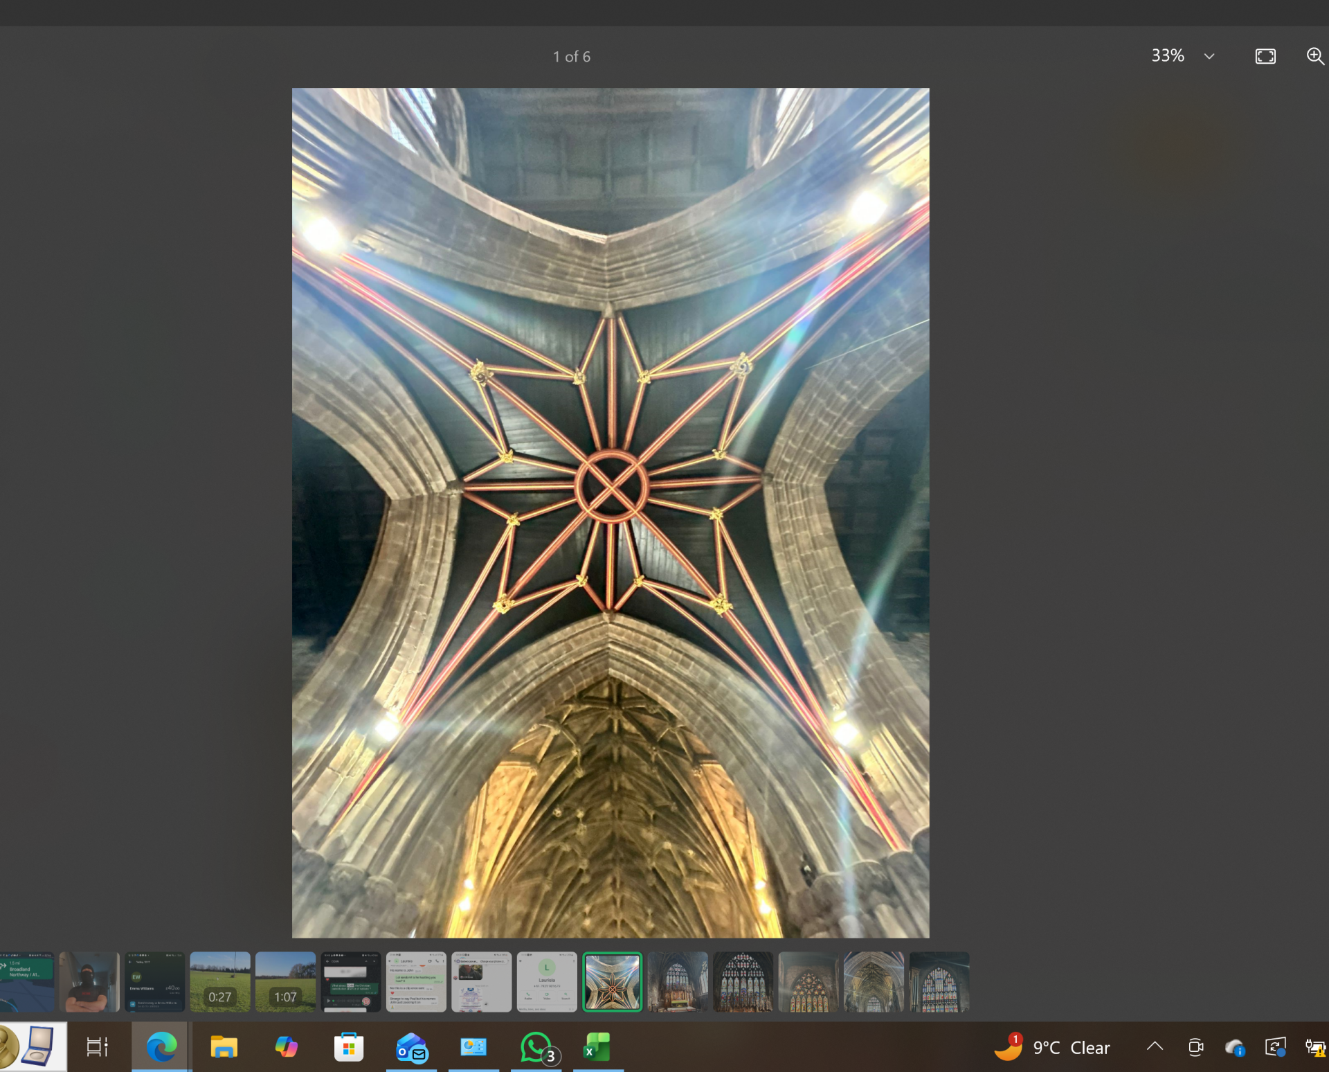Open Microsoft Edge from taskbar

161,1047
